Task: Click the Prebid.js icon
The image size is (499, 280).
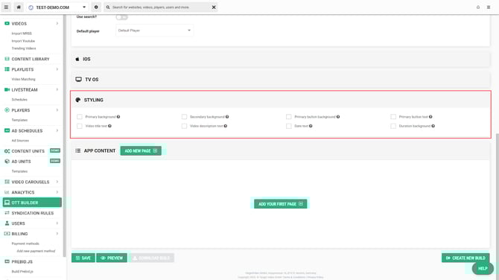Action: tap(7, 261)
